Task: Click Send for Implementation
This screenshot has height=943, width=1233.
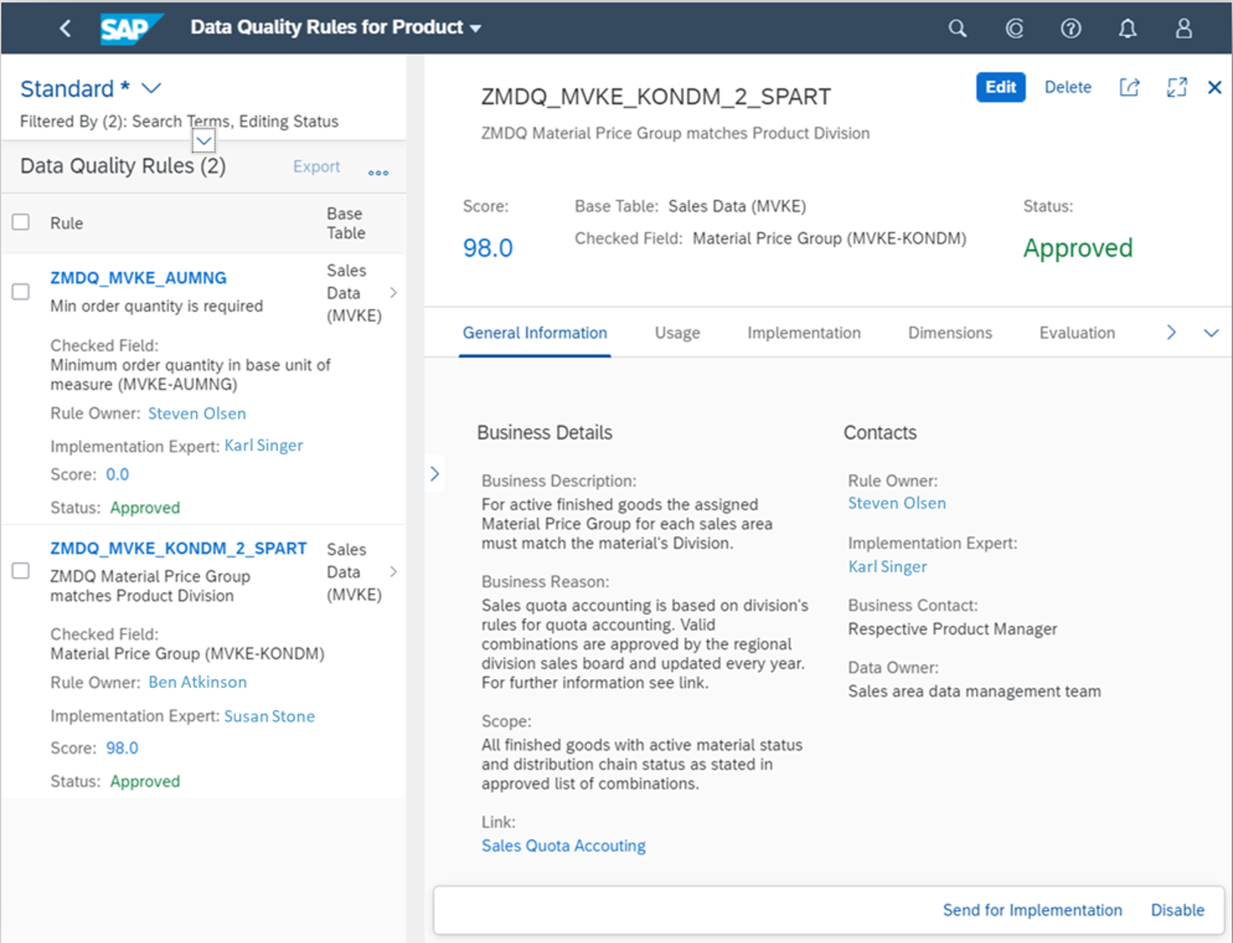Action: click(1032, 910)
